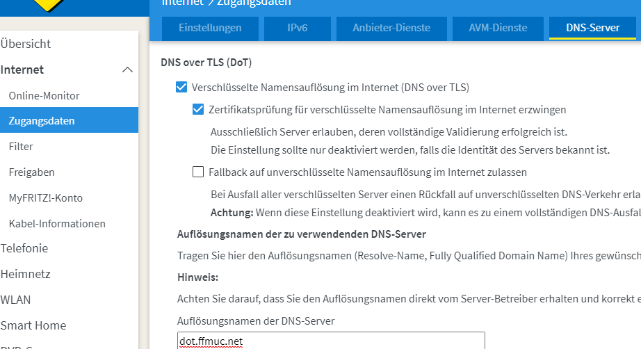Uncheck the Zertifikatsprüfung erzwingen checkbox
Image resolution: width=641 pixels, height=349 pixels.
pos(198,110)
